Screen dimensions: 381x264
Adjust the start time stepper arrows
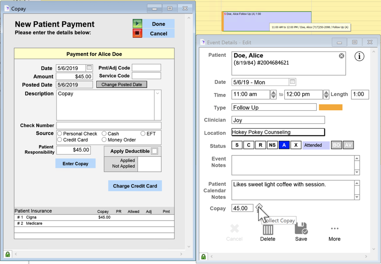pyautogui.click(x=273, y=95)
